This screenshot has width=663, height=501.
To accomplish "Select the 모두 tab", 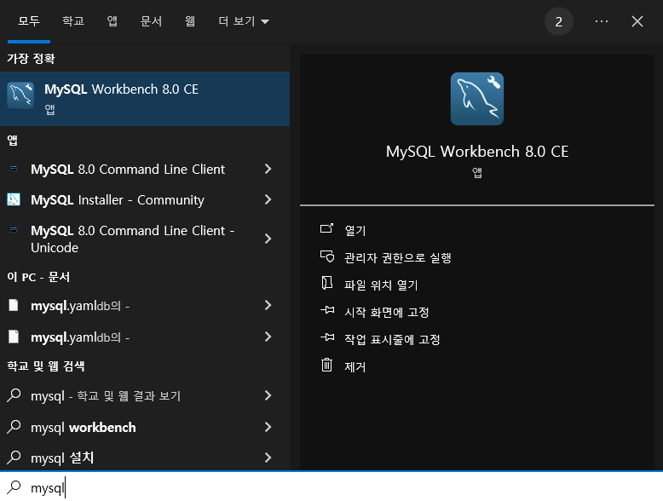I will pyautogui.click(x=29, y=21).
